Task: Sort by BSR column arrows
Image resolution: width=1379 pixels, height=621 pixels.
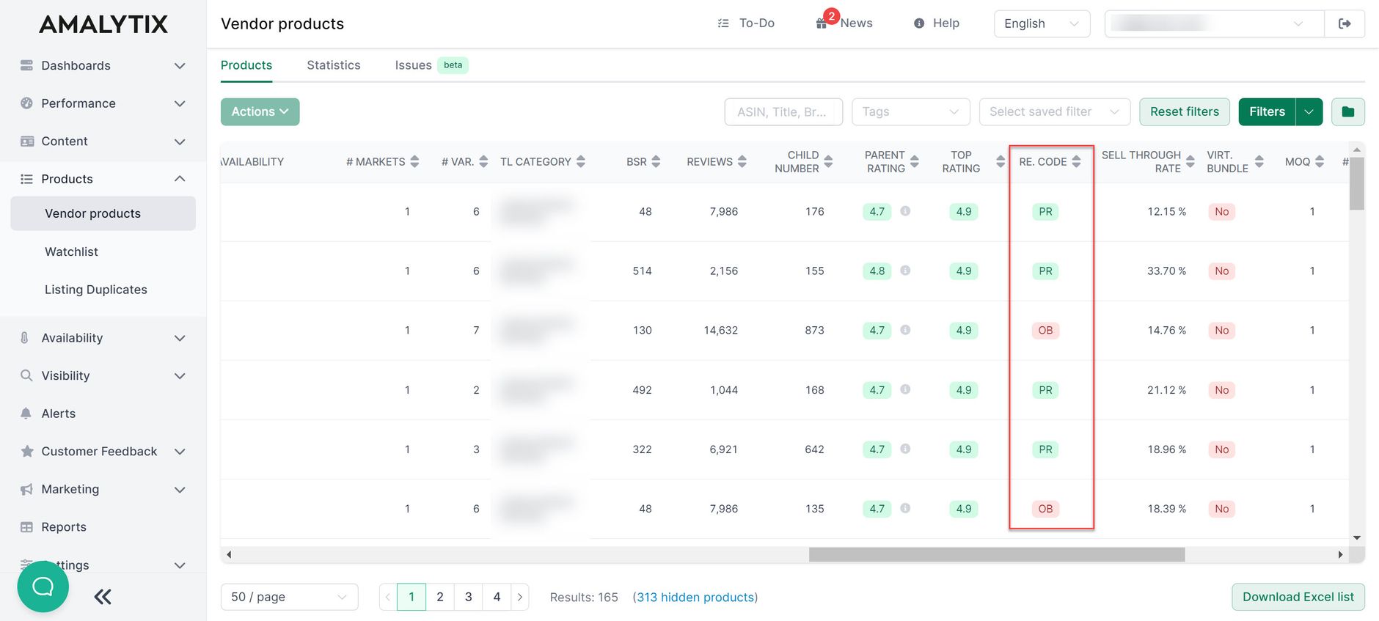Action: point(656,161)
